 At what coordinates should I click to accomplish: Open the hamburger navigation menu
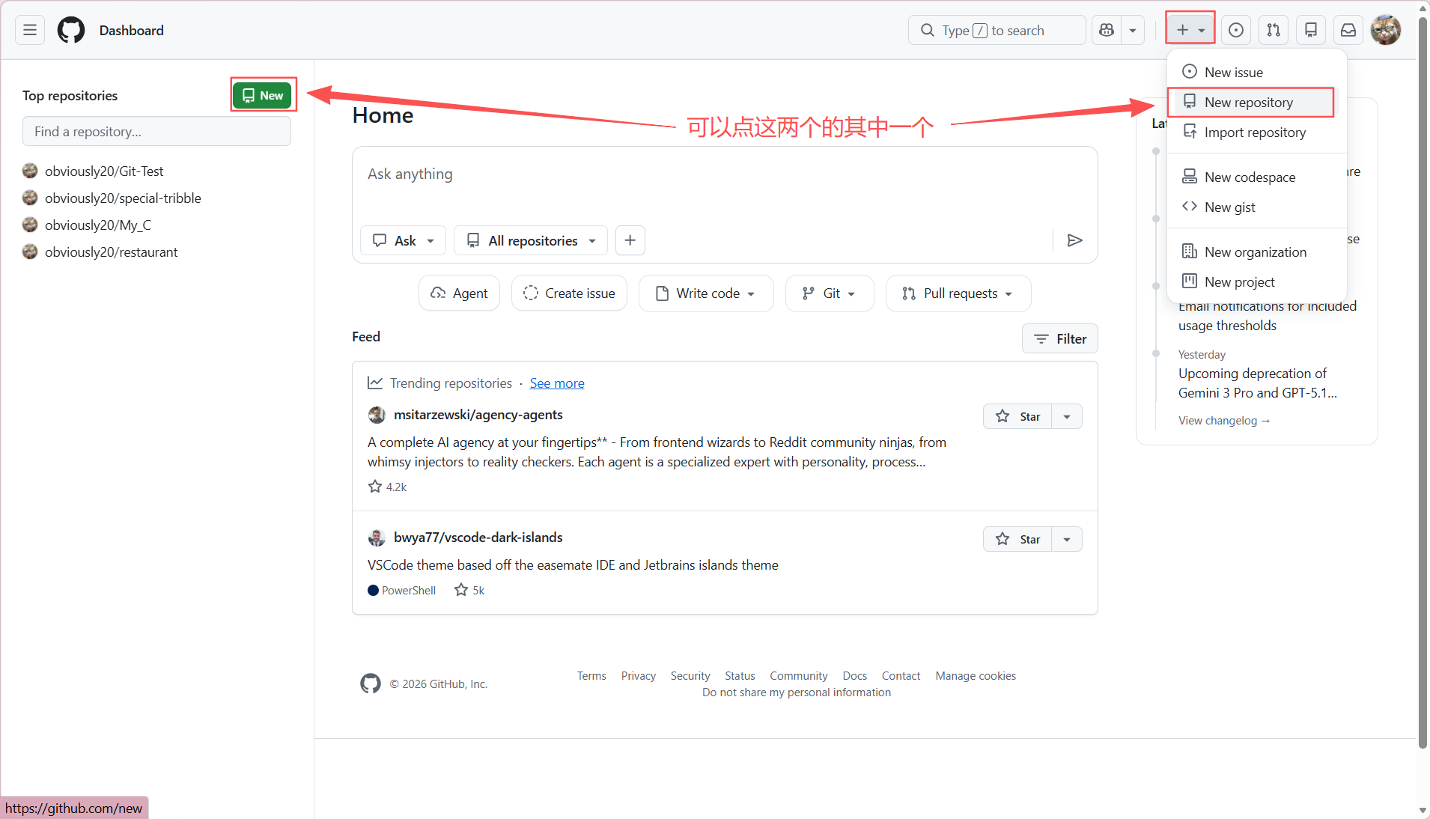click(x=30, y=30)
